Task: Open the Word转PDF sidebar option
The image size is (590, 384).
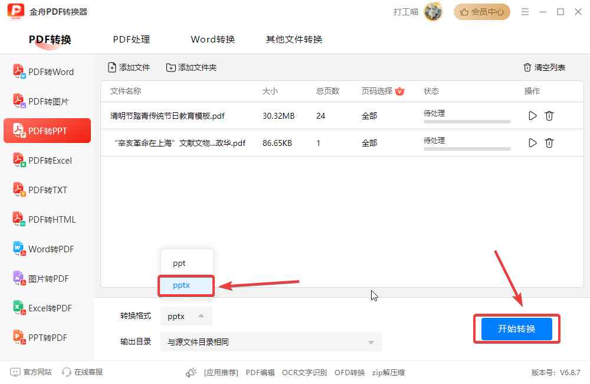Action: point(47,249)
